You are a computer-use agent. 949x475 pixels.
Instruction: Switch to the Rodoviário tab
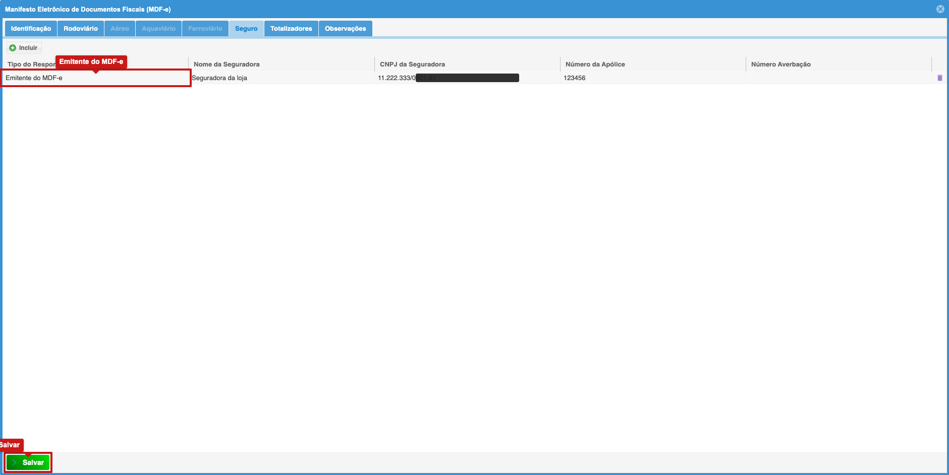[81, 29]
